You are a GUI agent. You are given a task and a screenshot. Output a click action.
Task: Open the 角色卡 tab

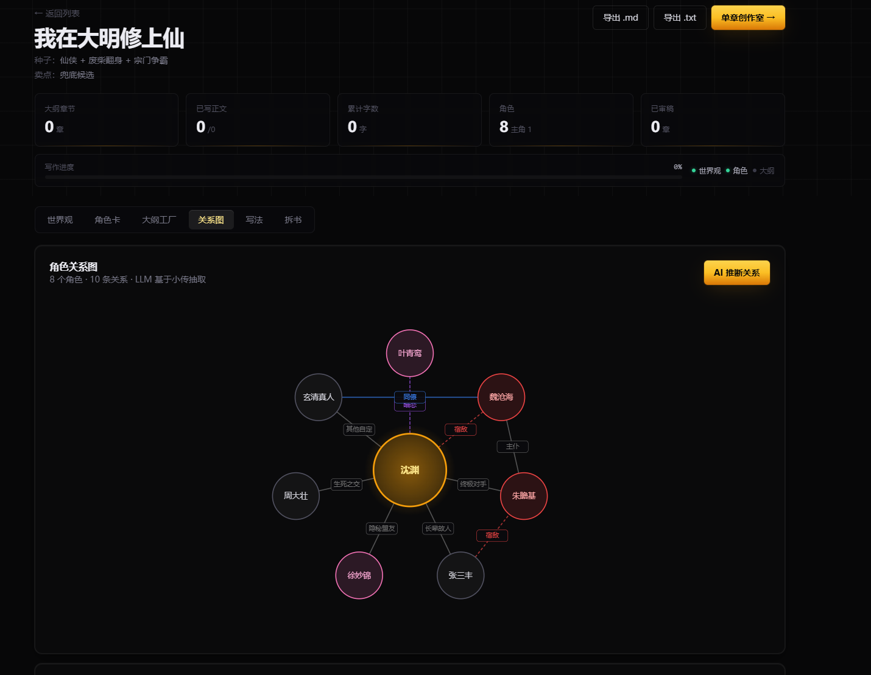107,220
